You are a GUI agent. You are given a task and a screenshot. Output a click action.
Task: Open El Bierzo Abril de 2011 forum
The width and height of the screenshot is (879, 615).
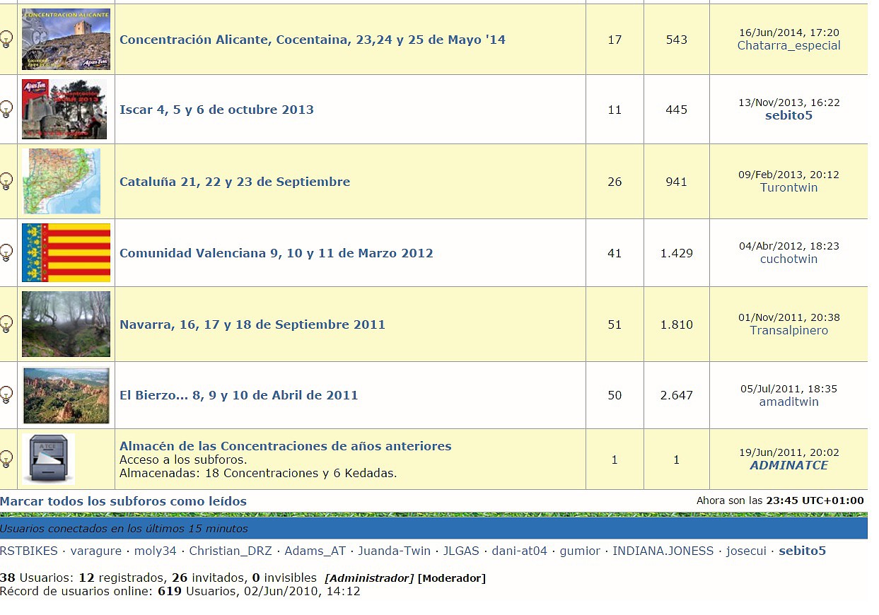239,395
